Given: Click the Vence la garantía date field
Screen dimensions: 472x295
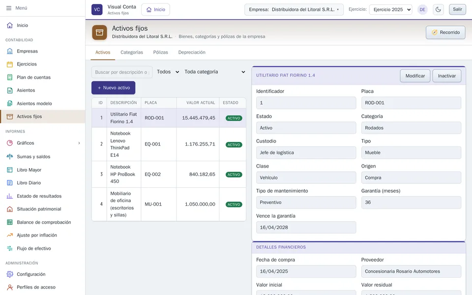Looking at the screenshot, I should [306, 228].
